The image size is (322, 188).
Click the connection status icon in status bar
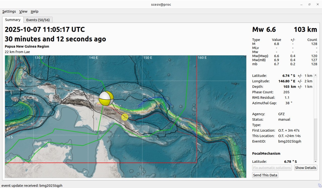319,185
